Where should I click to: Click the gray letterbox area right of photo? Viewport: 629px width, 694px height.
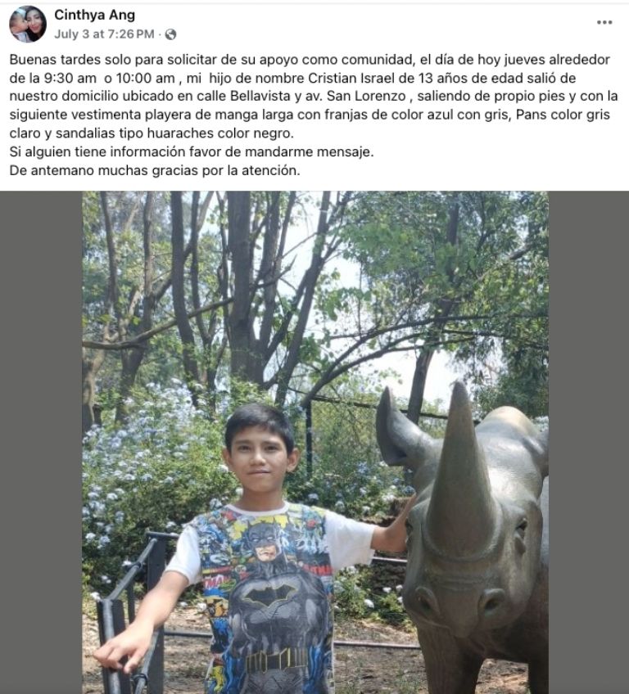pos(589,442)
